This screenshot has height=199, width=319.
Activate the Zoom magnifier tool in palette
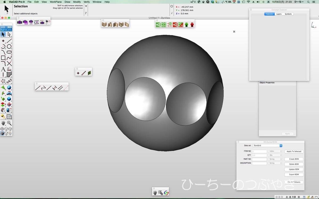(9, 123)
